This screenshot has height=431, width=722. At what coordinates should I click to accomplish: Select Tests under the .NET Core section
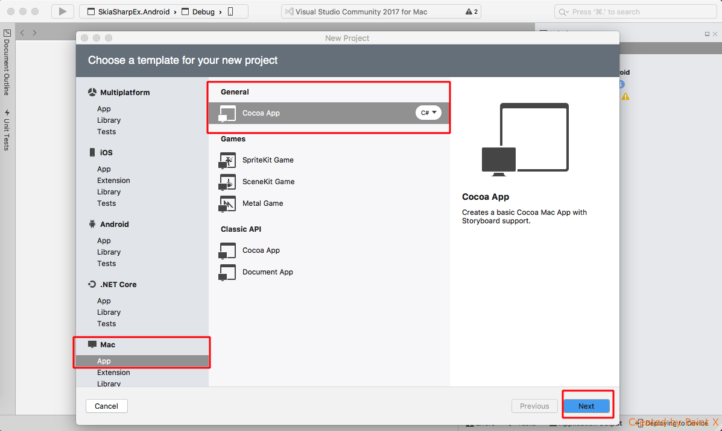point(106,324)
